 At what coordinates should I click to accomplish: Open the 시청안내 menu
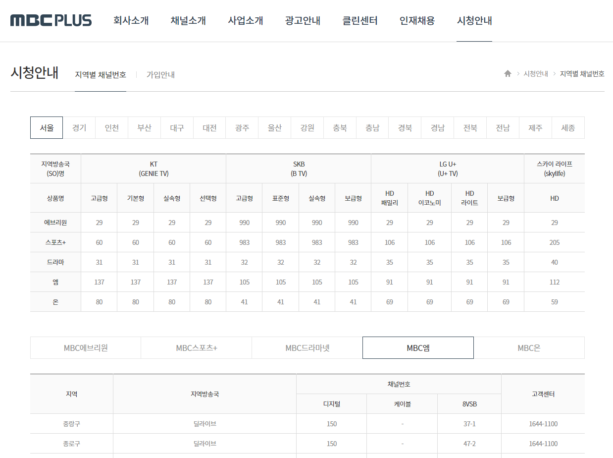pos(474,21)
